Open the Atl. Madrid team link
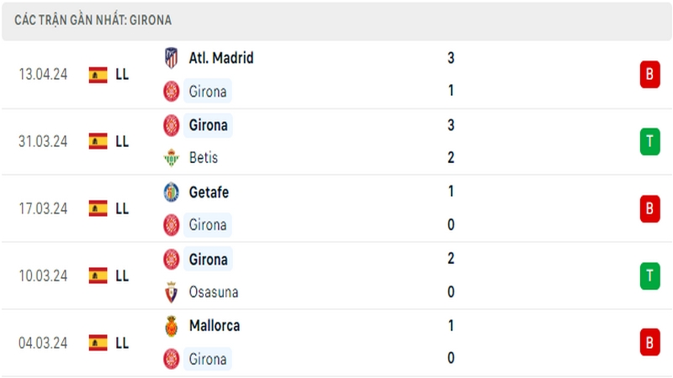 click(221, 58)
